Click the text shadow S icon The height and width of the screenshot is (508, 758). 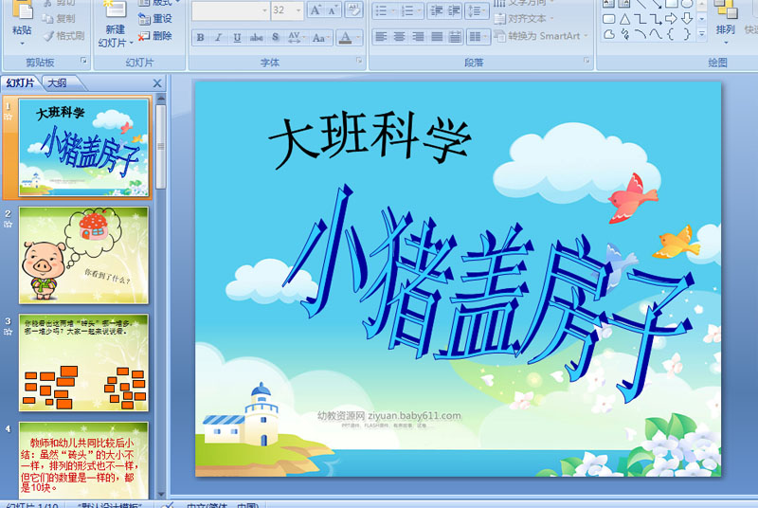276,38
